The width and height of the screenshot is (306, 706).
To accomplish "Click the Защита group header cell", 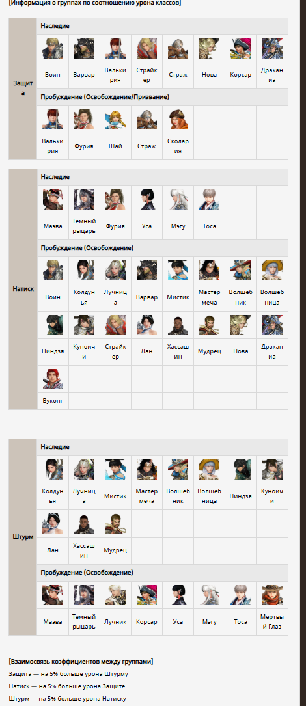I will coord(23,88).
